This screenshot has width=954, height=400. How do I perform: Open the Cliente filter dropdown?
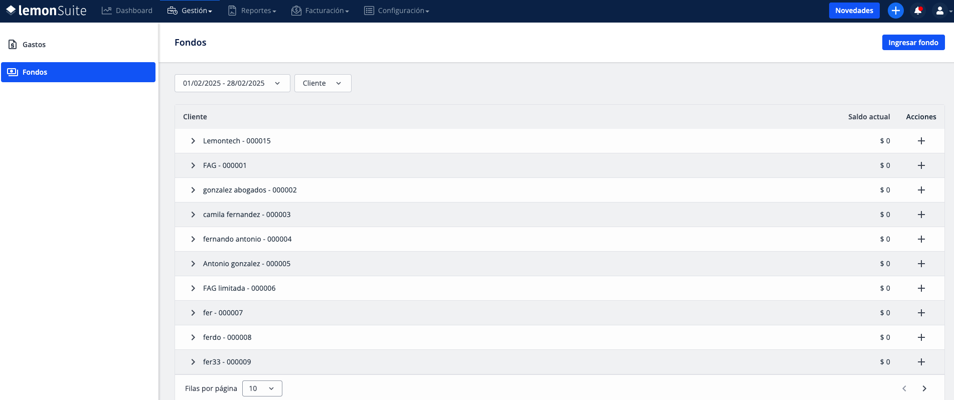[323, 83]
